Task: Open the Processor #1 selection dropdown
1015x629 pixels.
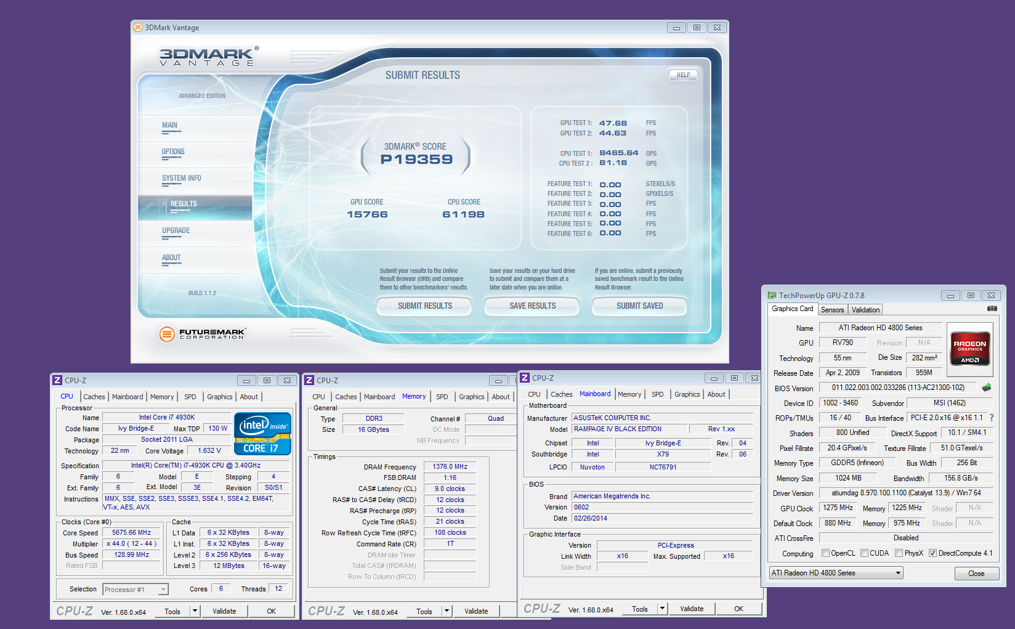Action: pyautogui.click(x=135, y=590)
